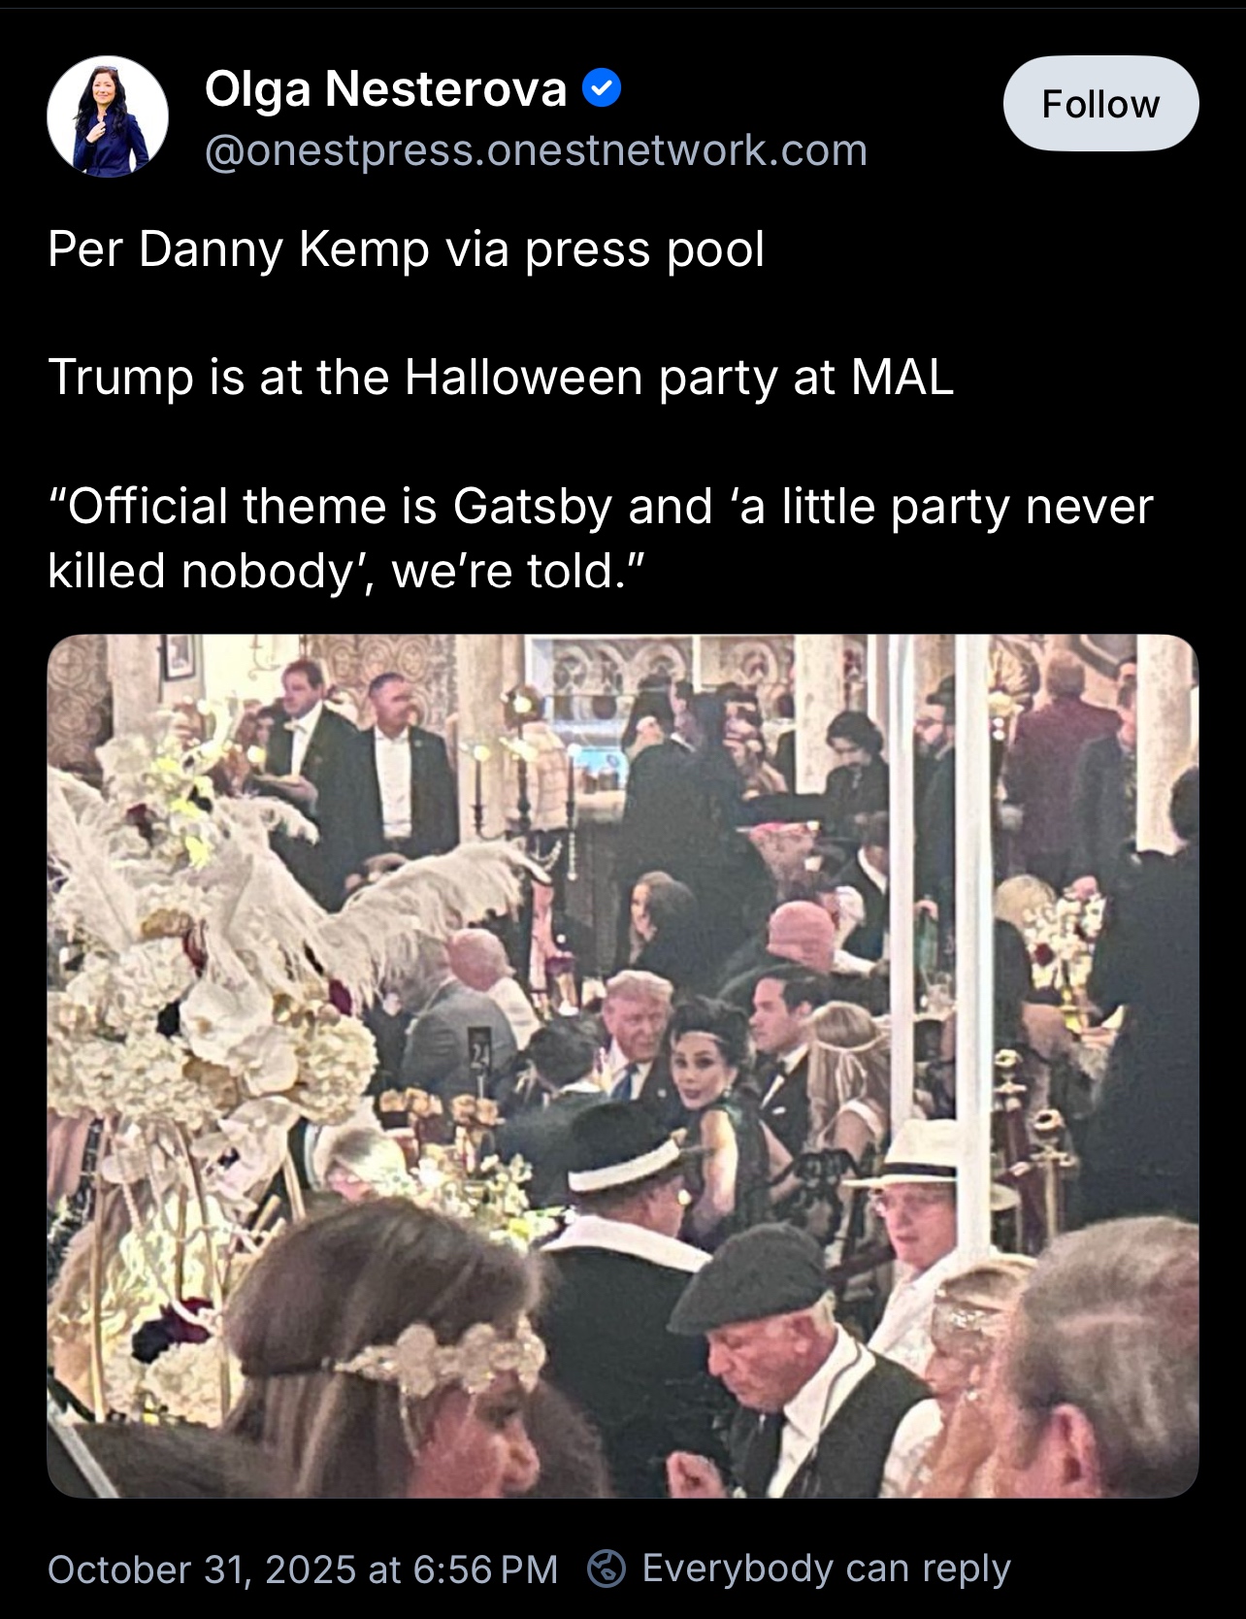Screen dimensions: 1246x1619
Task: Click the globe reply-settings icon
Action: (607, 1568)
